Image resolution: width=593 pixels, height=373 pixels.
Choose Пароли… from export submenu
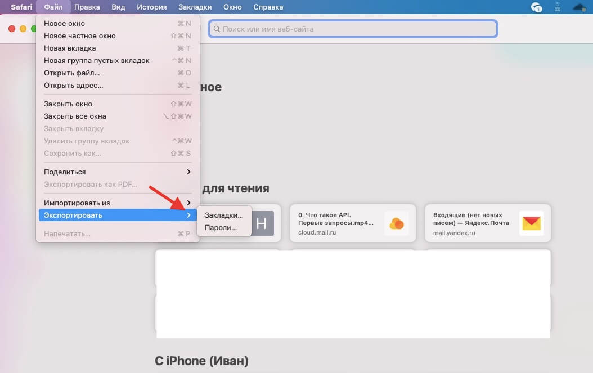(221, 228)
